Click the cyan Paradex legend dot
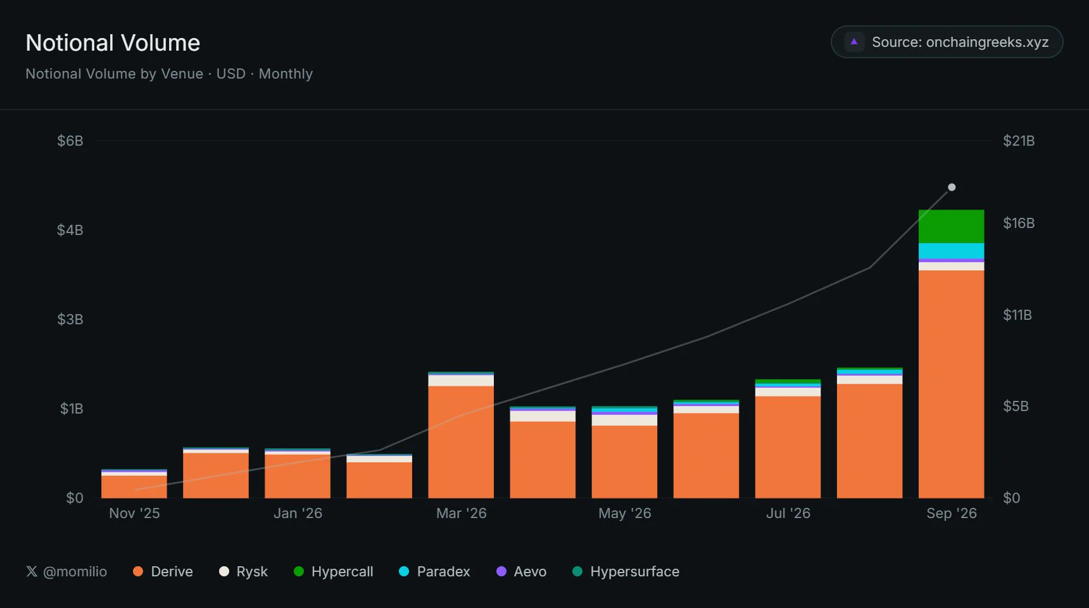 404,571
